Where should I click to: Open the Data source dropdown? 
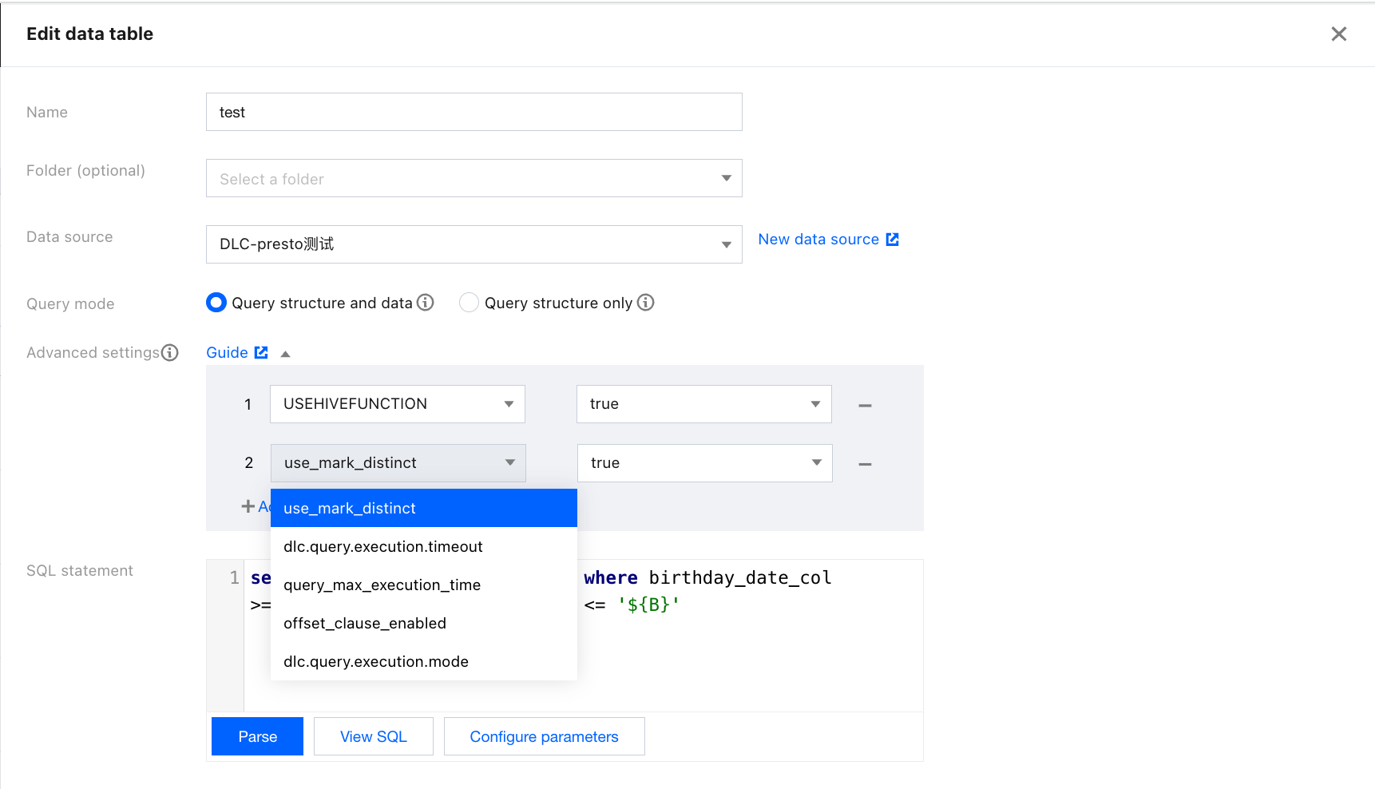(x=474, y=244)
